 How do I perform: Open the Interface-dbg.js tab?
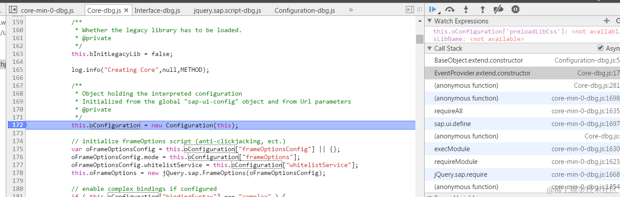[158, 10]
